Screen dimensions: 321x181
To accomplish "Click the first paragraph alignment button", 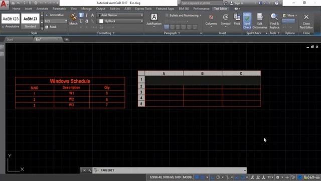I will [x=167, y=27].
